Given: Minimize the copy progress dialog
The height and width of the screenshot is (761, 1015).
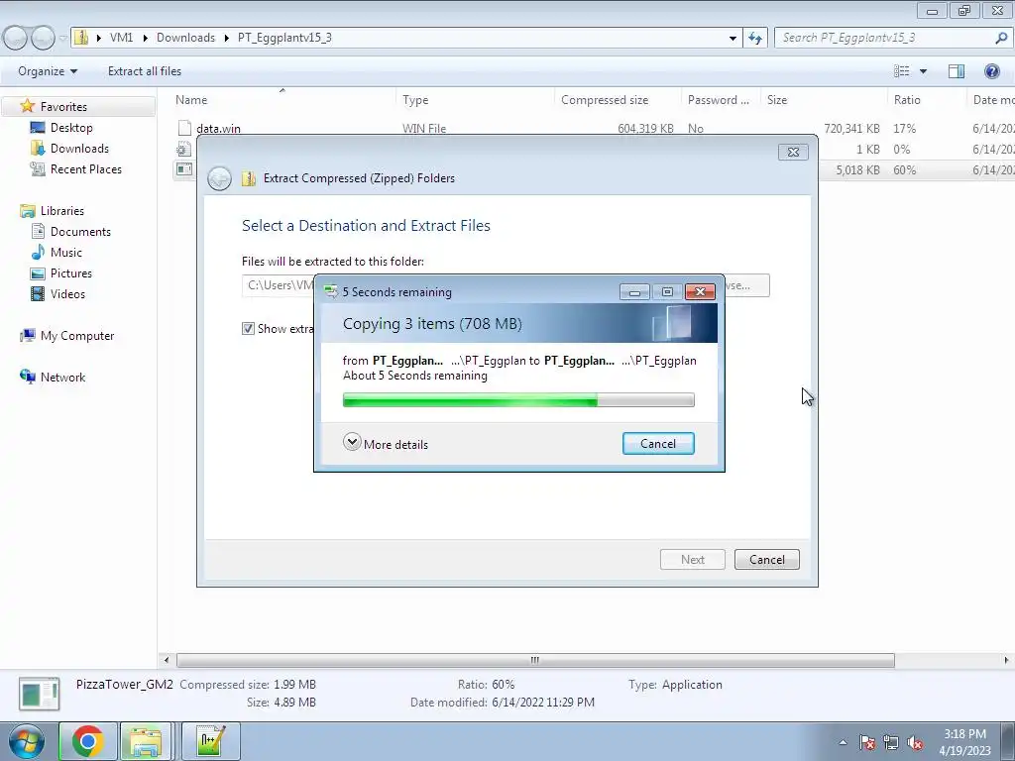Looking at the screenshot, I should click(x=634, y=292).
